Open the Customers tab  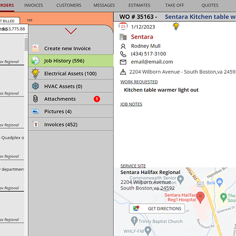(69, 6)
